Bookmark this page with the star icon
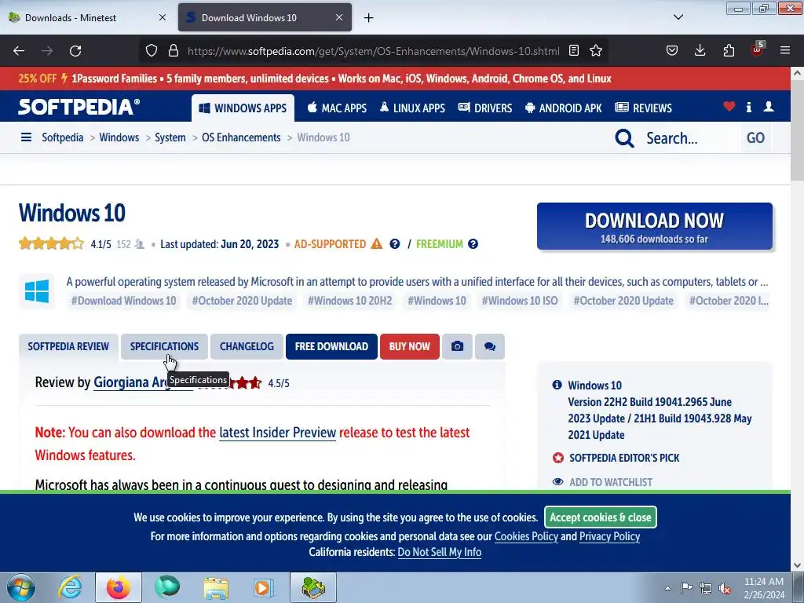Image resolution: width=804 pixels, height=603 pixels. tap(596, 51)
